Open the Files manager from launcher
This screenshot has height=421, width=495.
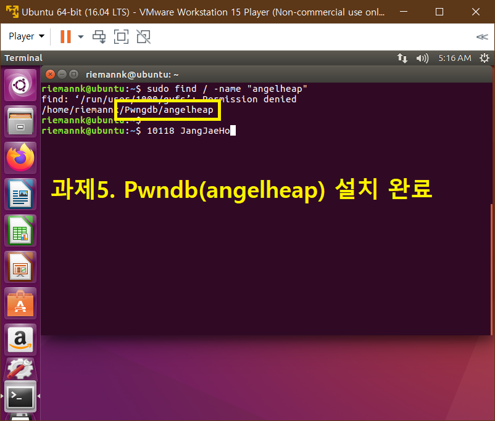coord(20,121)
